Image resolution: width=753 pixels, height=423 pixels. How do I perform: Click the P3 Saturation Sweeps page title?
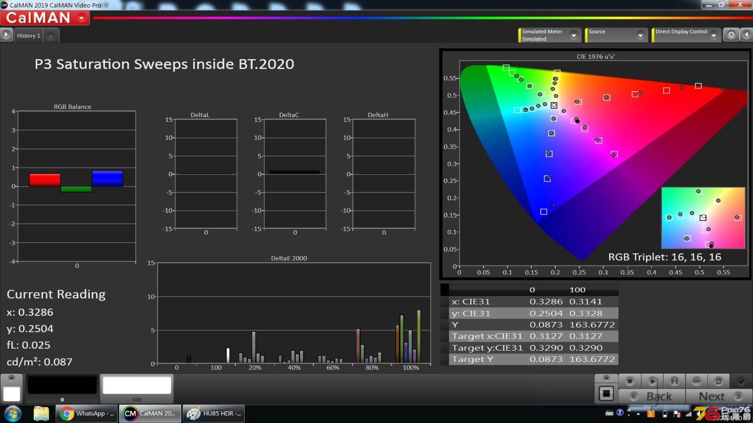click(164, 64)
